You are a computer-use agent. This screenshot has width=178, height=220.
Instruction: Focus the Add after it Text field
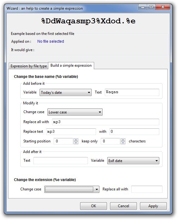point(61,161)
